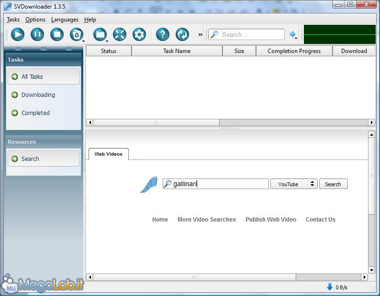
Task: Open the download folder icon
Action: pyautogui.click(x=100, y=34)
